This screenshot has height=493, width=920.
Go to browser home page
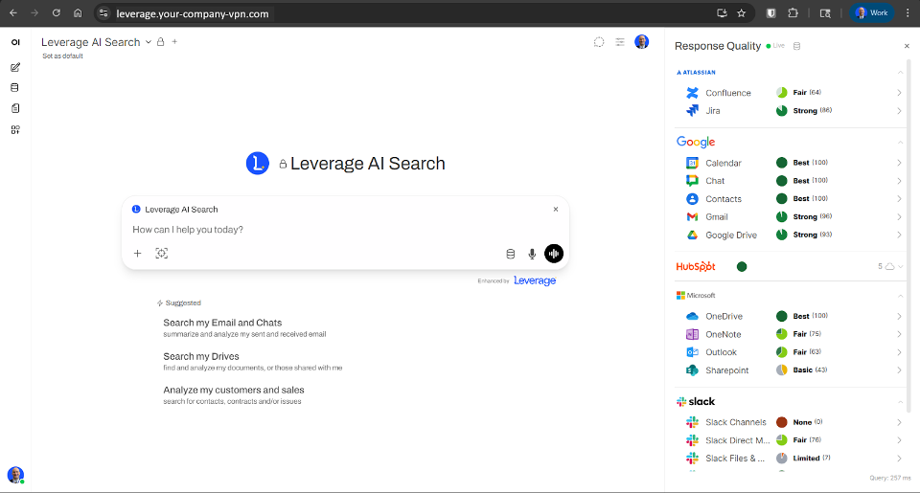tap(78, 12)
